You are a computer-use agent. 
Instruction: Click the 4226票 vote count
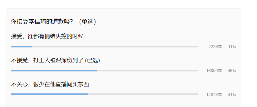point(215,47)
